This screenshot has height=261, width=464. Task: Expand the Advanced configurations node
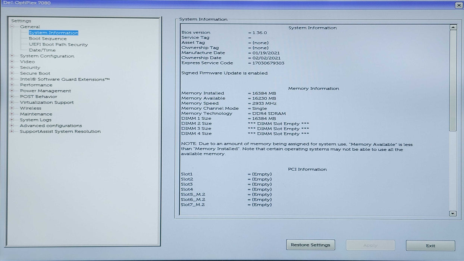click(x=12, y=126)
